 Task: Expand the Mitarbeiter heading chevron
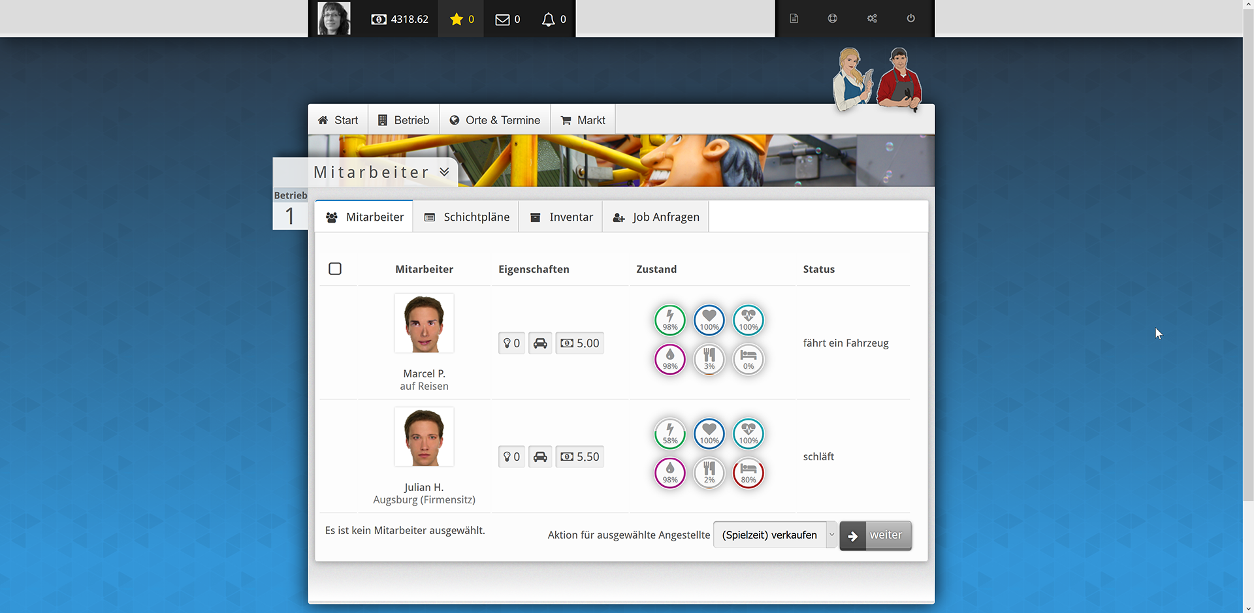point(445,172)
